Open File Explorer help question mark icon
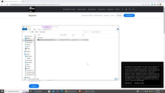165x93 pixels. (118, 29)
